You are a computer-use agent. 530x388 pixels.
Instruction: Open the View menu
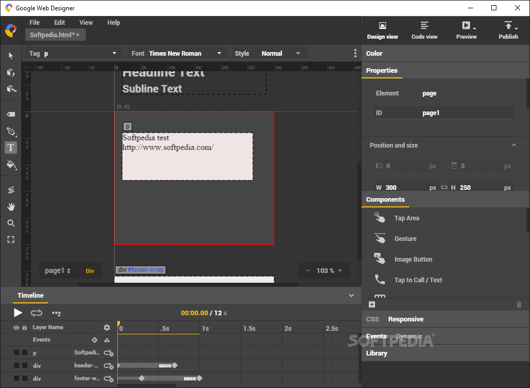tap(86, 23)
